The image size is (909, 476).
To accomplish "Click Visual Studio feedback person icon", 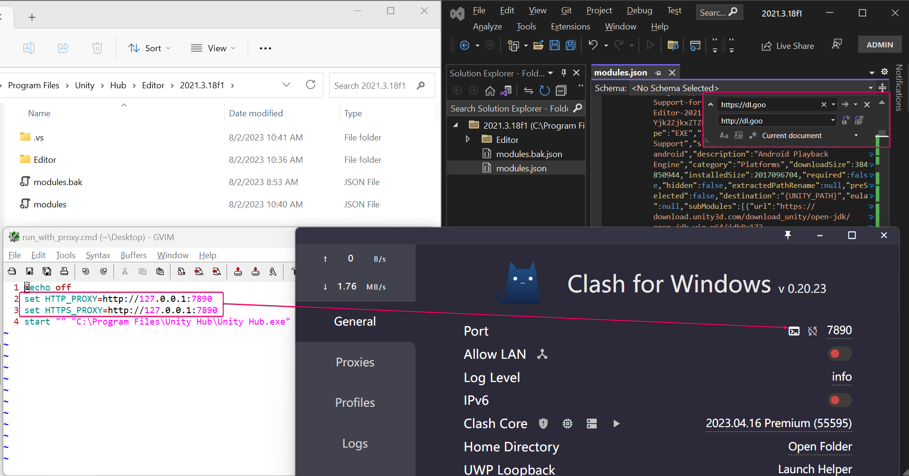I will 837,45.
